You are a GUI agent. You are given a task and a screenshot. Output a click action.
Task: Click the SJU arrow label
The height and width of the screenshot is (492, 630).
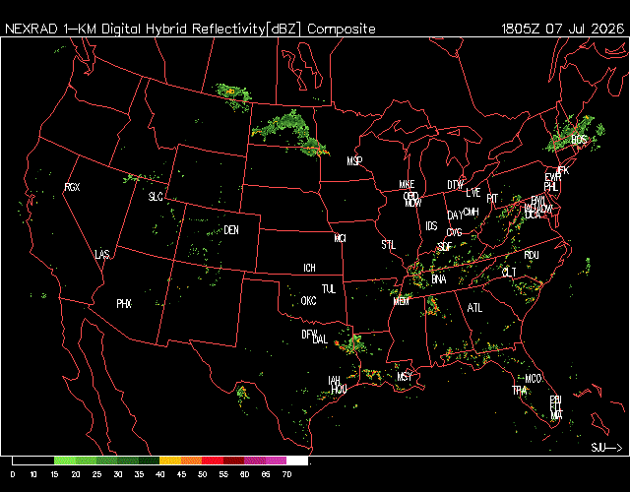tap(606, 448)
